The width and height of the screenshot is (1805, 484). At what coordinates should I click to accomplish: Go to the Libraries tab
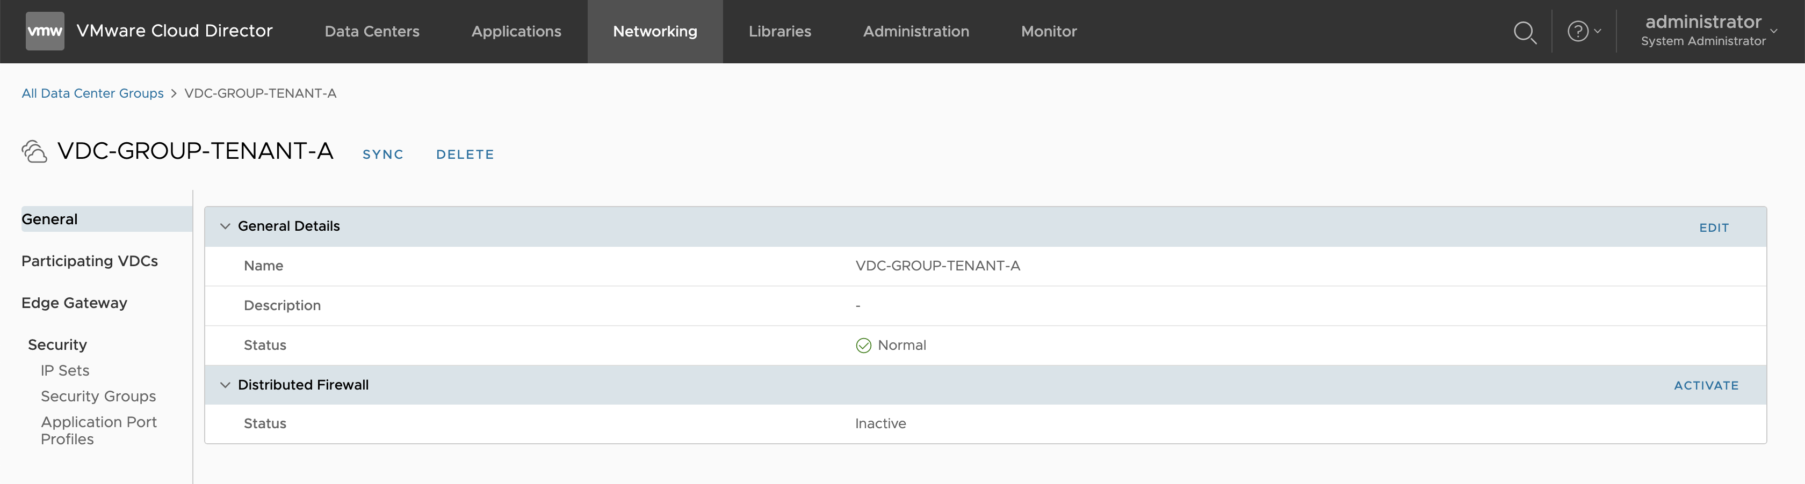pos(779,32)
